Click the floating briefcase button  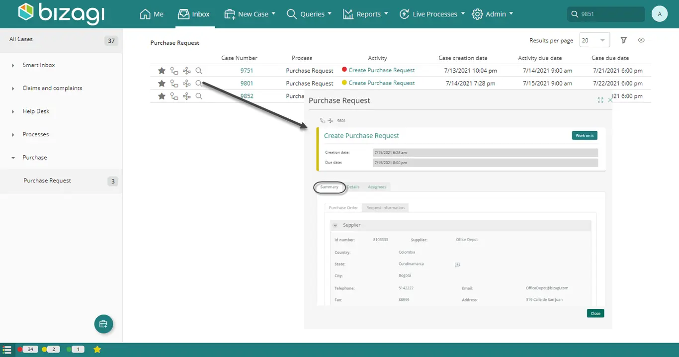point(103,324)
